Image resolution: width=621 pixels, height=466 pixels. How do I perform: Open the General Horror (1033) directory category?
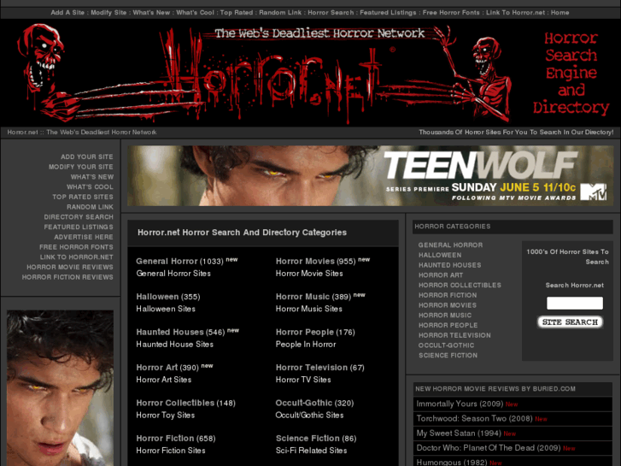pos(167,262)
